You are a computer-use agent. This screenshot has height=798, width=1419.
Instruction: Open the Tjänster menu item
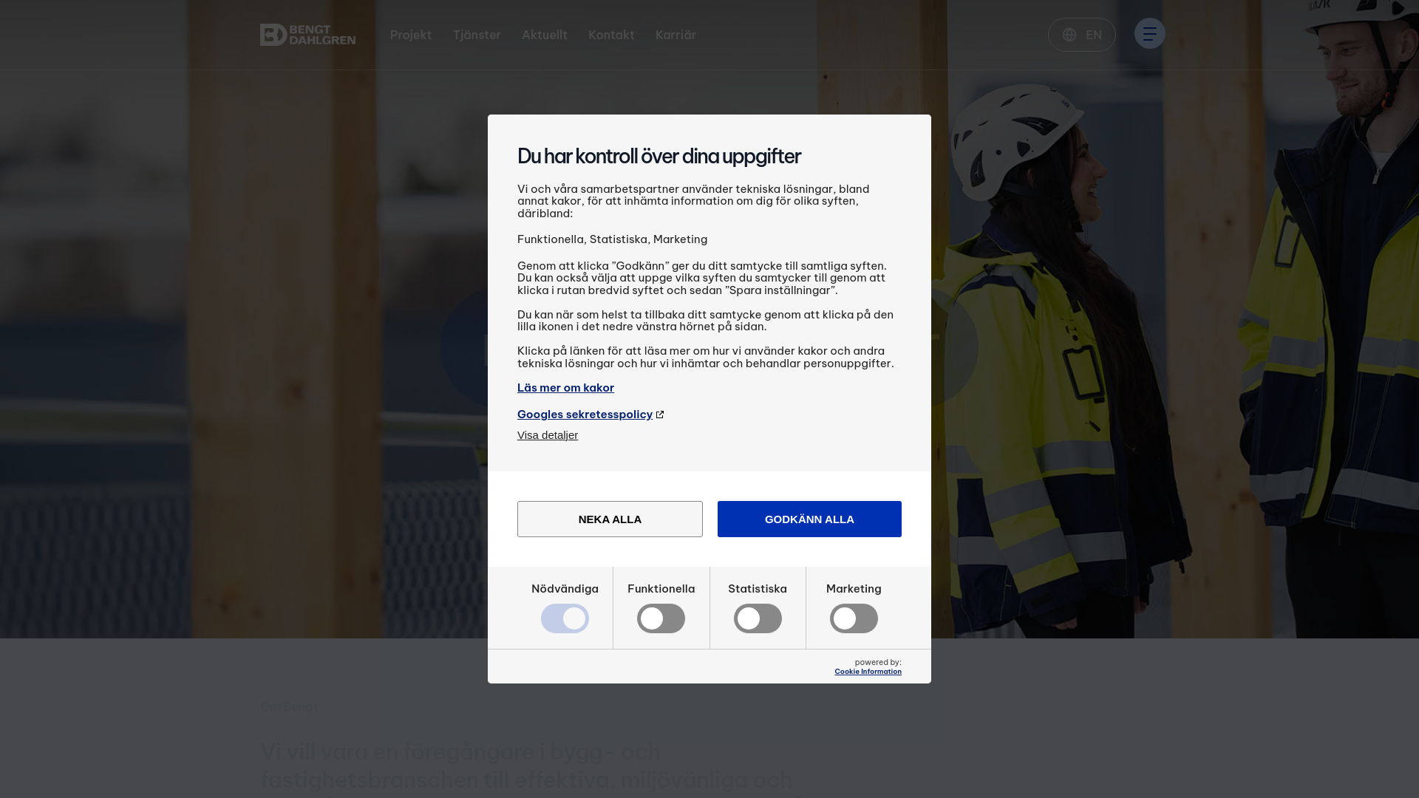pos(477,35)
